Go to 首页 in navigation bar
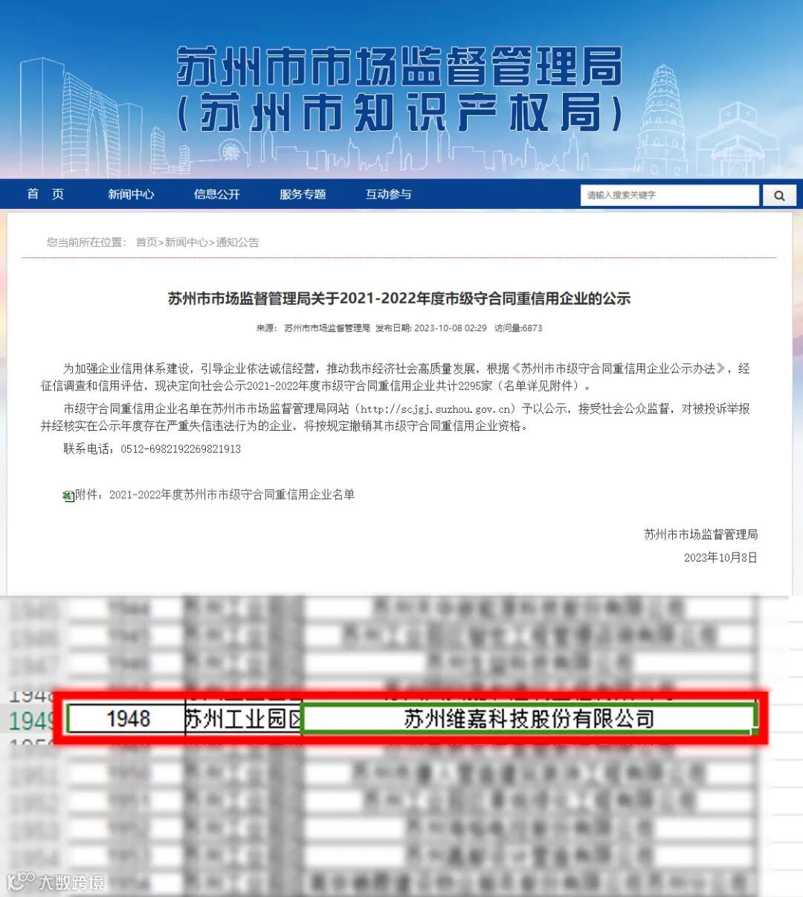The width and height of the screenshot is (803, 897). tap(45, 194)
